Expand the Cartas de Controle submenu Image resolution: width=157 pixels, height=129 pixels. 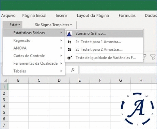coord(34,56)
